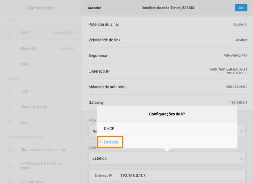Click the Tenda_531BD0 Wi-Fi status text
This screenshot has width=253, height=183.
pos(64,33)
